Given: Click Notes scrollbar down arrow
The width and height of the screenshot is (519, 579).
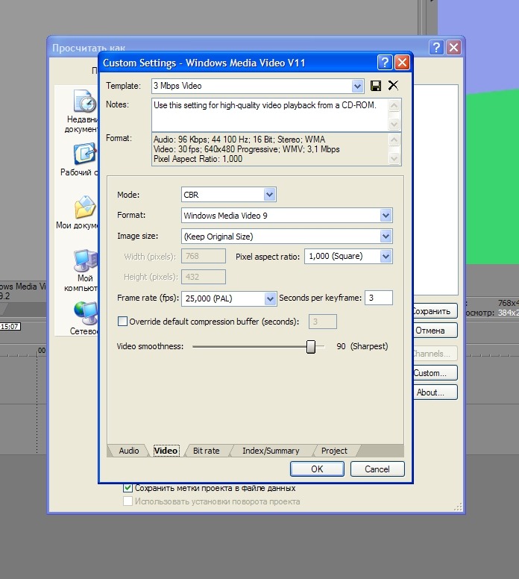Looking at the screenshot, I should [x=394, y=124].
